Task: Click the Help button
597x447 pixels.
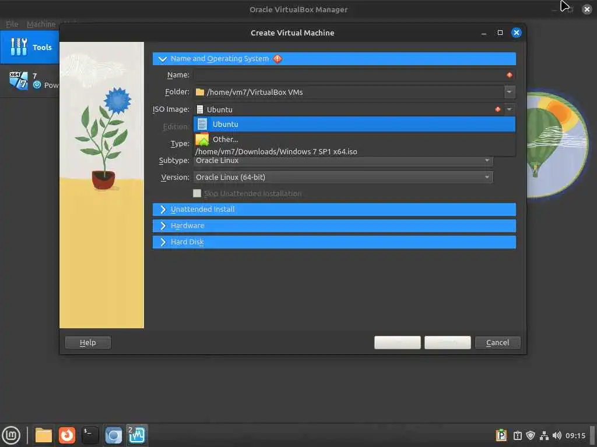Action: pyautogui.click(x=88, y=342)
